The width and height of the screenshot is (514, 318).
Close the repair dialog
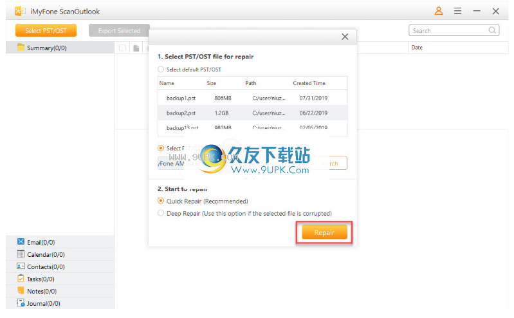pyautogui.click(x=345, y=37)
